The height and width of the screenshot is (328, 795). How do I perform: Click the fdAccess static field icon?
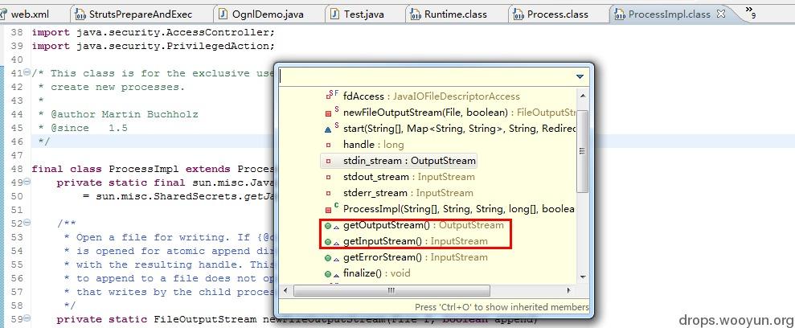pos(329,96)
